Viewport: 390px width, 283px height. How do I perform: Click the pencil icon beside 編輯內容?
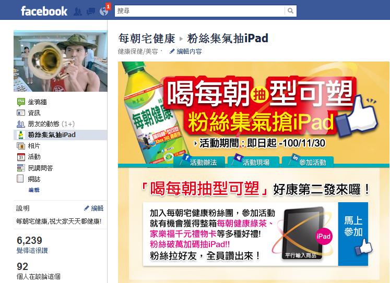(172, 52)
